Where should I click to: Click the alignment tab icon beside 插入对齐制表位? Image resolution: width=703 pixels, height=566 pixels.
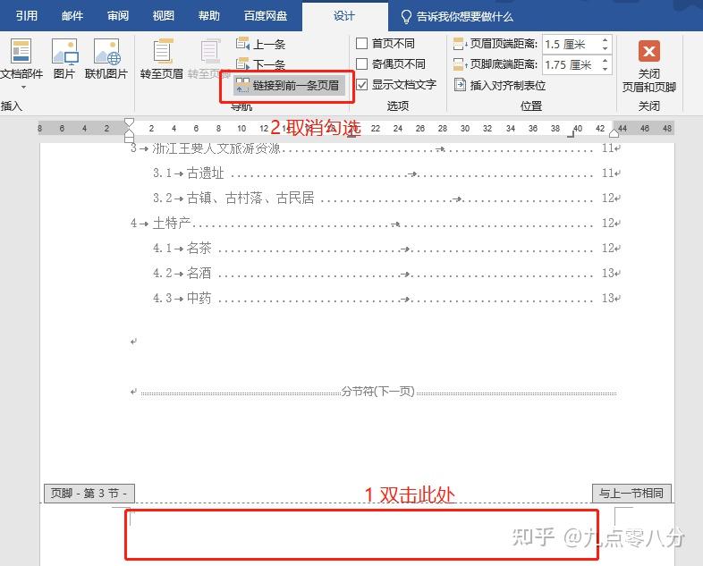[460, 84]
